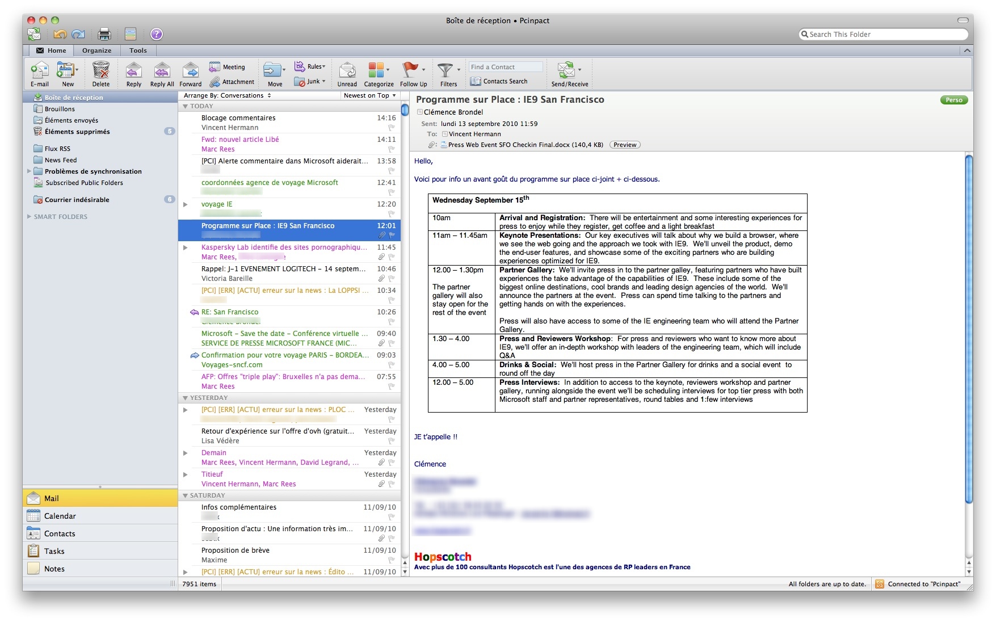This screenshot has height=622, width=996.
Task: Toggle flag on RE: San Francisco message
Action: pos(392,322)
